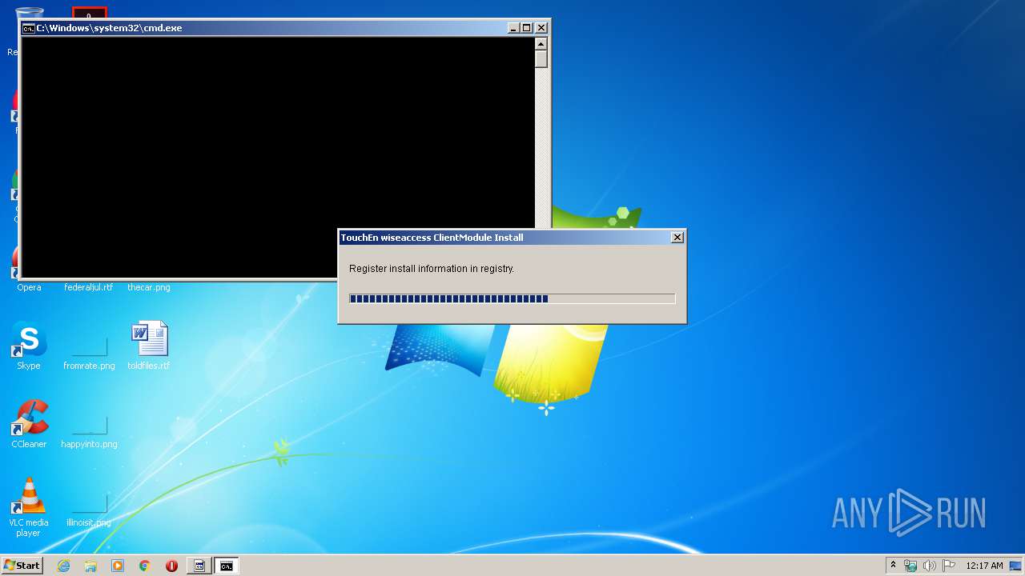Switch to the installer taskbar button
This screenshot has height=576, width=1025.
(x=199, y=566)
